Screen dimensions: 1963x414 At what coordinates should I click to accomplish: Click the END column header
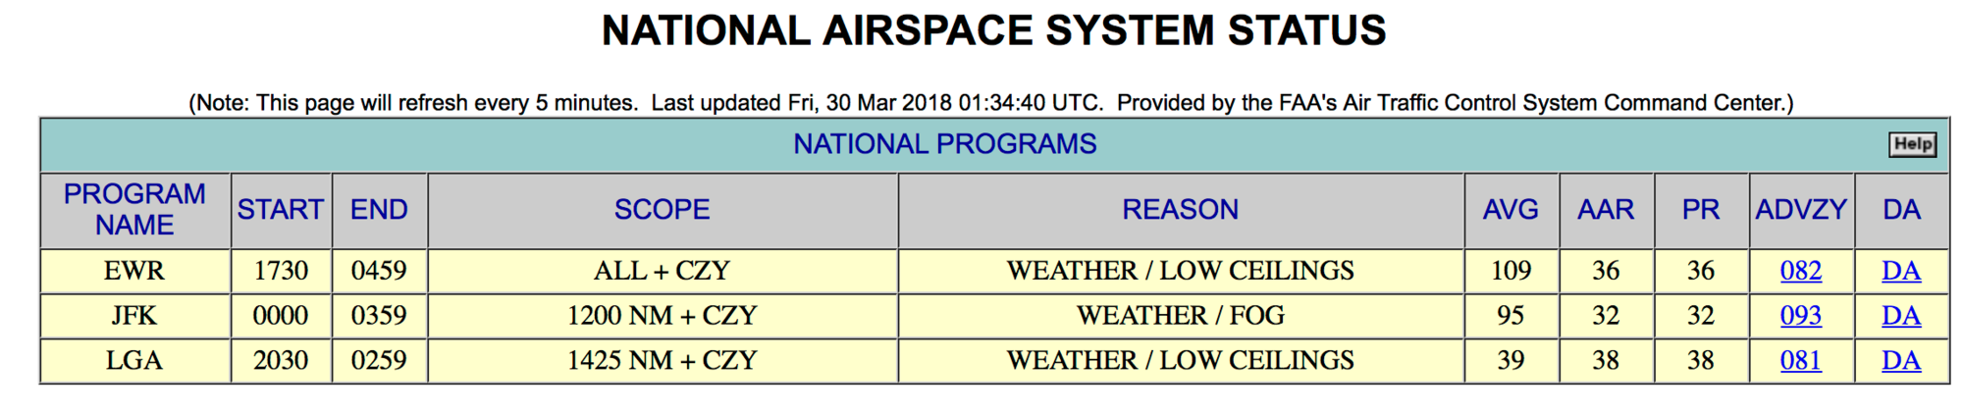click(x=379, y=210)
